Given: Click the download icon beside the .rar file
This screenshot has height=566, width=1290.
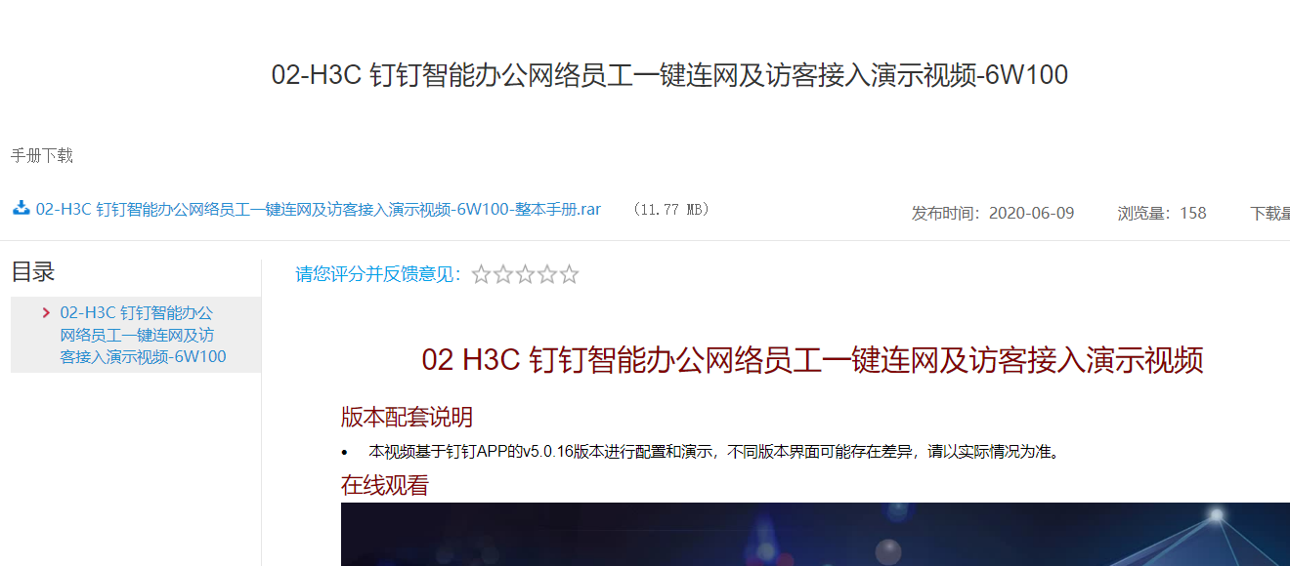Looking at the screenshot, I should [21, 208].
